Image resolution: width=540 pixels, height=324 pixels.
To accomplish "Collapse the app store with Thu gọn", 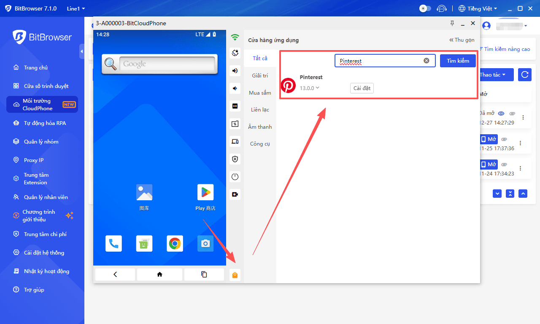I will click(x=462, y=40).
